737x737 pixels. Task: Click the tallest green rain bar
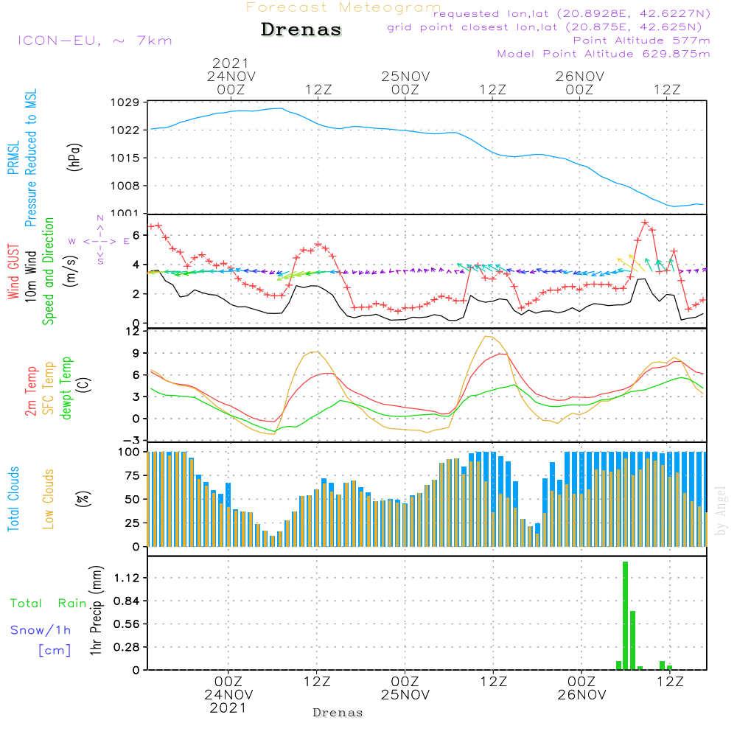tap(625, 615)
